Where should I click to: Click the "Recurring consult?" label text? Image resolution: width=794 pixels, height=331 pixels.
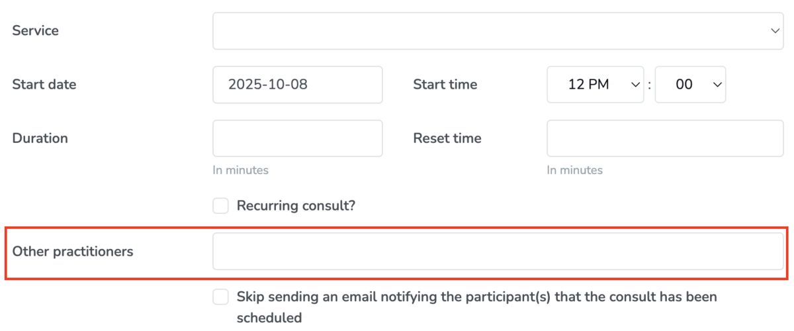click(296, 206)
